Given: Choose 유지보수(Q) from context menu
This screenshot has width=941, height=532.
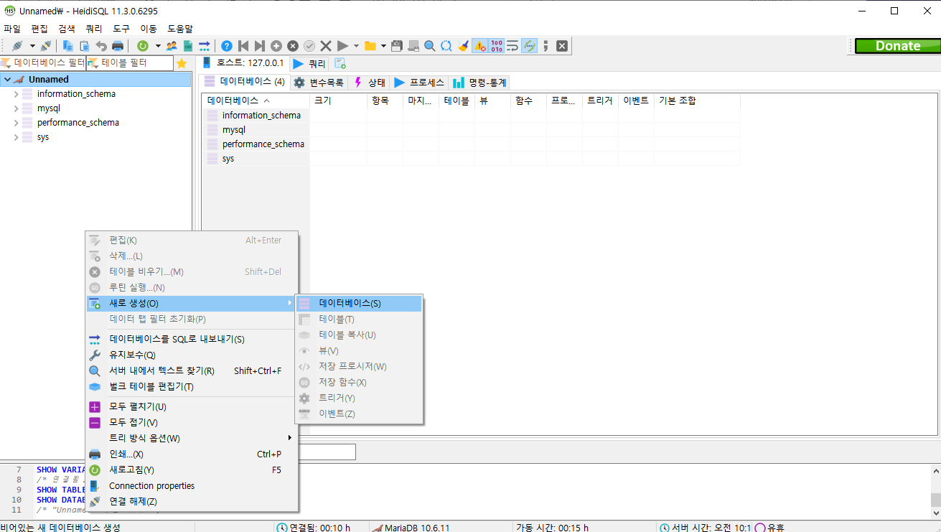Looking at the screenshot, I should [192, 355].
